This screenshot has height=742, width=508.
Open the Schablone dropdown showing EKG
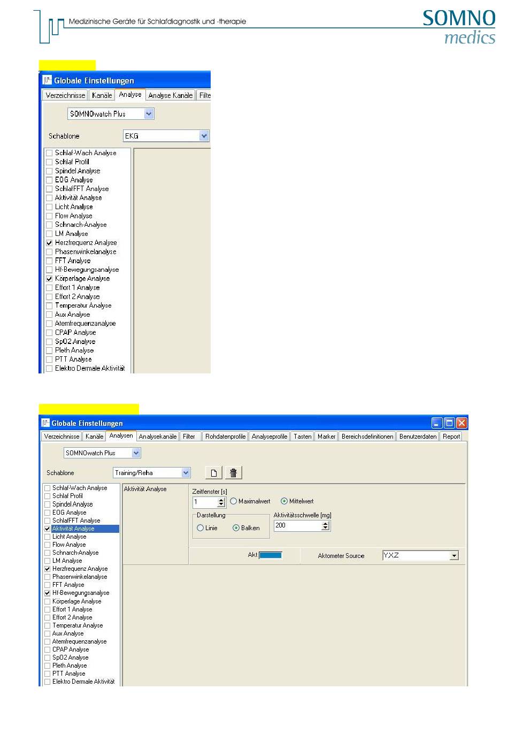(204, 136)
